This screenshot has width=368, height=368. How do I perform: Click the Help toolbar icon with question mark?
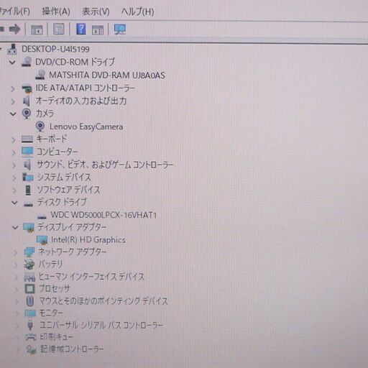click(x=80, y=29)
